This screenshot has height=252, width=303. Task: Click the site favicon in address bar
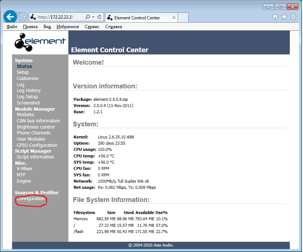pyautogui.click(x=33, y=17)
